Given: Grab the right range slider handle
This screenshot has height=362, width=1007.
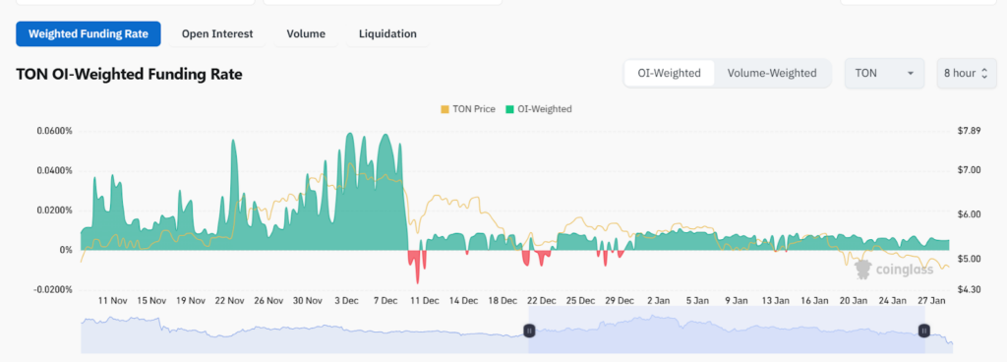Looking at the screenshot, I should [924, 331].
